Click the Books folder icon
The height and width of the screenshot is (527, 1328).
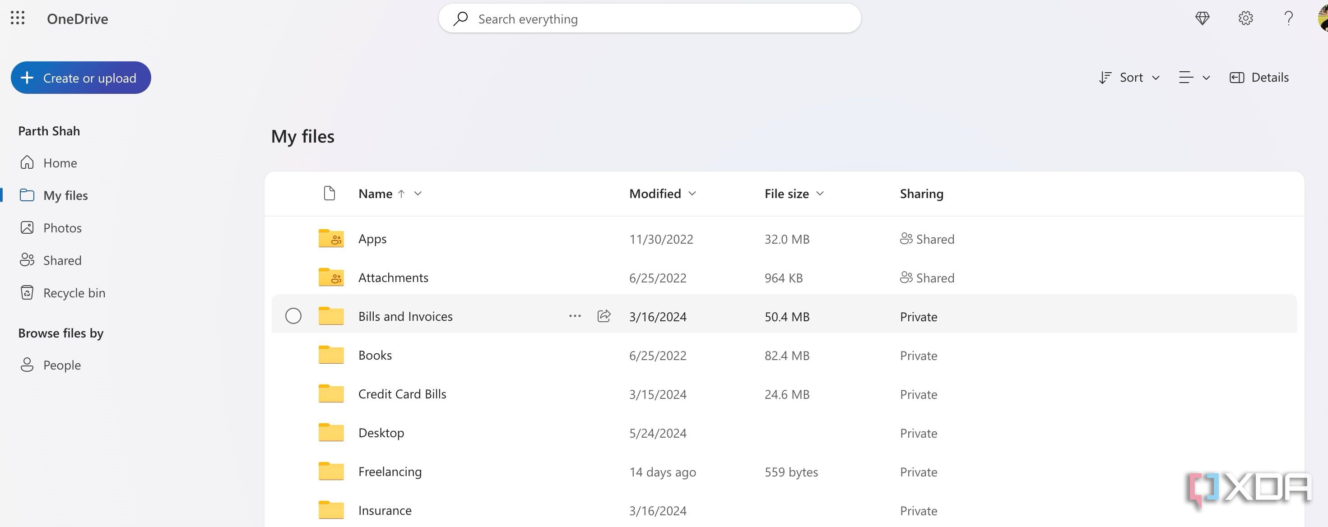coord(331,355)
